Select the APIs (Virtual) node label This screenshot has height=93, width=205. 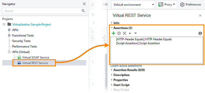tap(21, 52)
